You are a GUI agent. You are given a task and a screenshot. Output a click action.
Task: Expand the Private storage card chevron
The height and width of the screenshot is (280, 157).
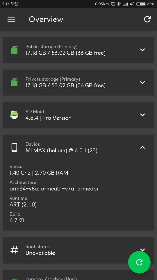pos(142,82)
